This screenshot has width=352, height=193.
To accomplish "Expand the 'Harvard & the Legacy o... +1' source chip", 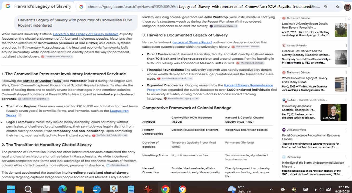I will pyautogui.click(x=181, y=99).
